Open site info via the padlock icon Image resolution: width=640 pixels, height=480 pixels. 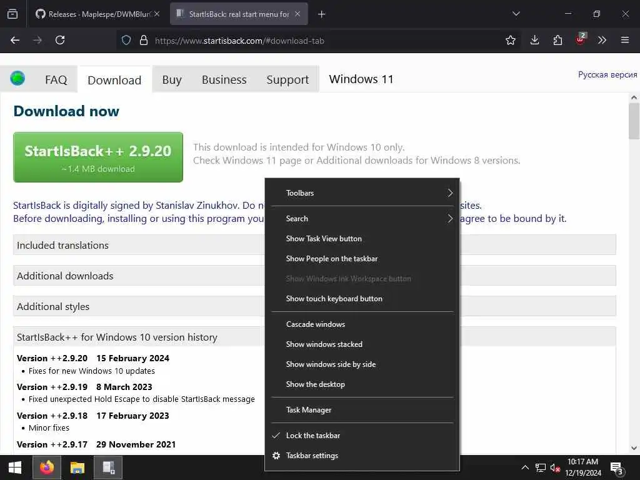pyautogui.click(x=144, y=40)
